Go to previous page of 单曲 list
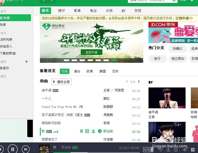The height and width of the screenshot is (153, 198). click(x=127, y=82)
